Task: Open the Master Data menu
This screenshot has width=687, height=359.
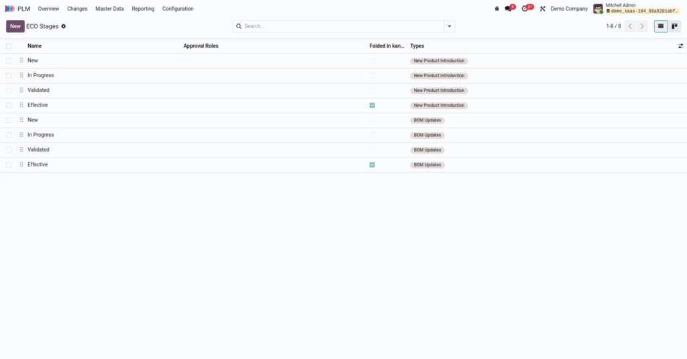Action: pos(109,9)
